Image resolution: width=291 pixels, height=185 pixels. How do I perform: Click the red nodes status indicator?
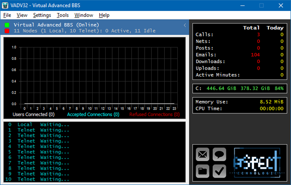(7, 30)
